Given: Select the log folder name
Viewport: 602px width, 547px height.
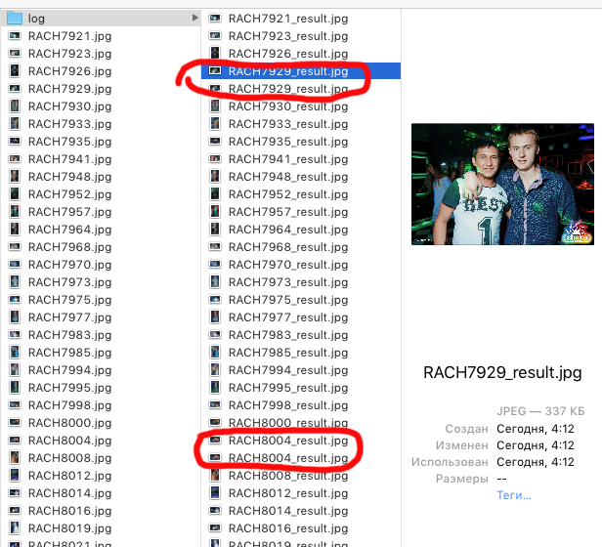Looking at the screenshot, I should (36, 19).
